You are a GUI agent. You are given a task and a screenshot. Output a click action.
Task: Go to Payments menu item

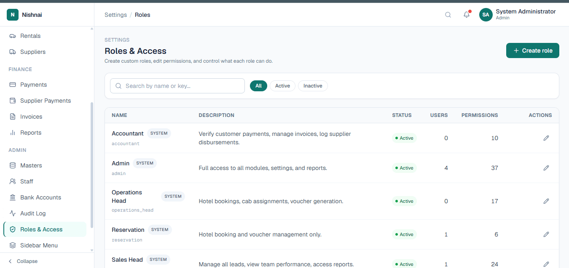click(x=45, y=85)
